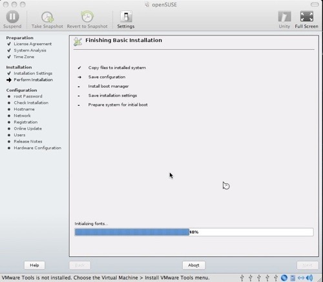The image size is (323, 282).
Task: Click the network adapter status icon
Action: click(x=301, y=277)
